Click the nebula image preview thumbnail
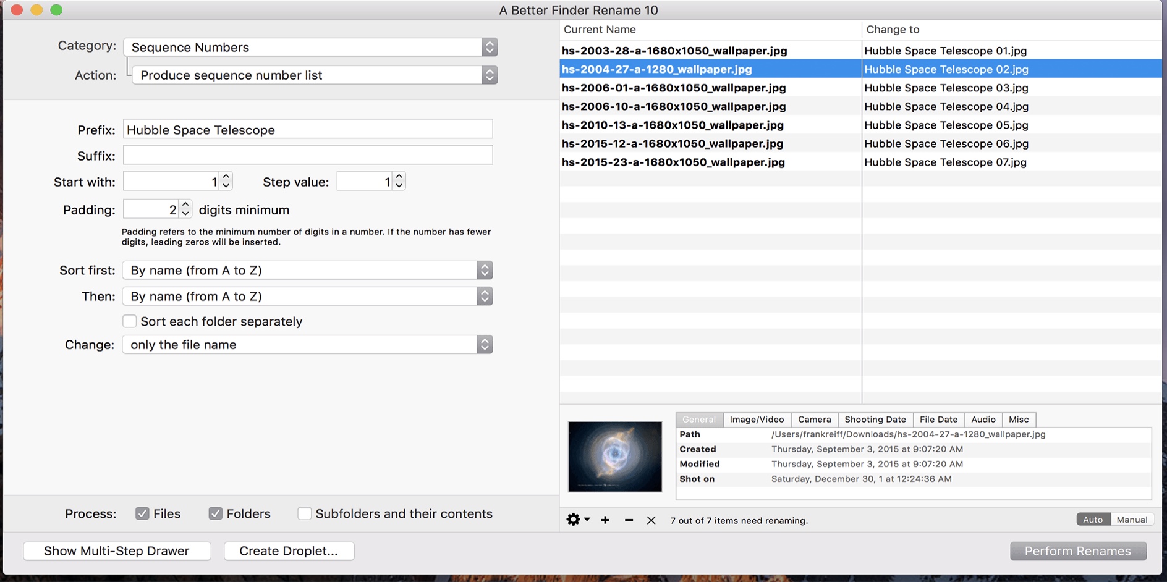1167x582 pixels. [x=615, y=457]
